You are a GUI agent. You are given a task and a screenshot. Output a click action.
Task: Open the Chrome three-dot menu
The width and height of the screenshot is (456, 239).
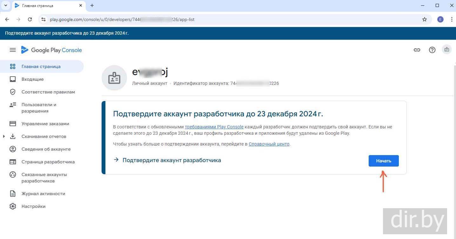point(452,19)
